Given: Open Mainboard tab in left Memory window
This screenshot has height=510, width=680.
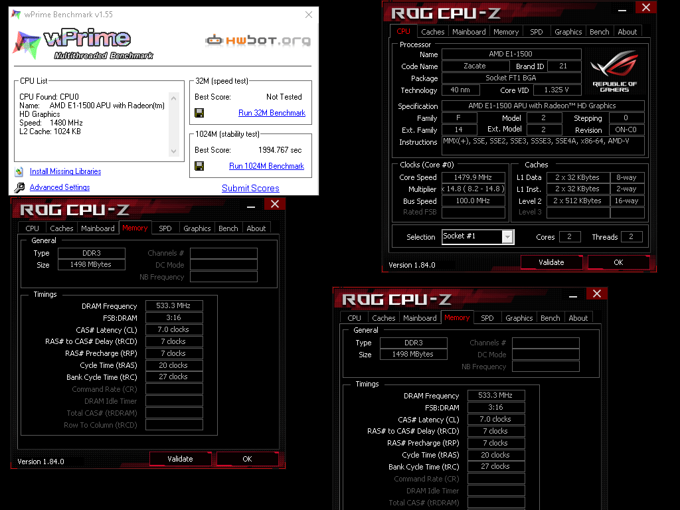Looking at the screenshot, I should [98, 228].
